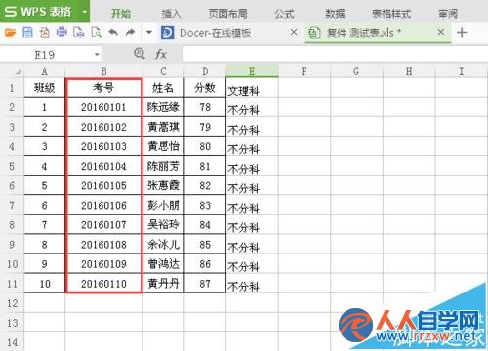The height and width of the screenshot is (351, 488).
Task: Select the score cell 82
Action: 205,185
